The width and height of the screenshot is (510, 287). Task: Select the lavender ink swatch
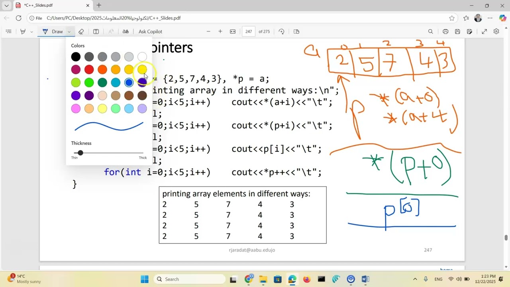click(142, 108)
